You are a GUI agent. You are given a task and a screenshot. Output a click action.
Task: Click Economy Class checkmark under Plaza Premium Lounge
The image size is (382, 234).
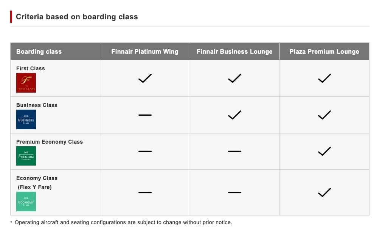pyautogui.click(x=324, y=192)
